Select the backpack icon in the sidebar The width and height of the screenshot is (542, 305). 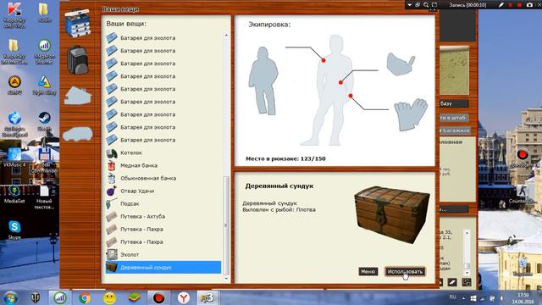click(78, 60)
